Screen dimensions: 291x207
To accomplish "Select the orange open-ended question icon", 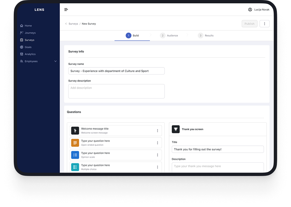I will [75, 143].
